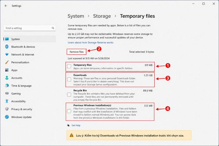Click the Time & language globe icon
Viewport: 219px width, 146px height.
[7, 86]
